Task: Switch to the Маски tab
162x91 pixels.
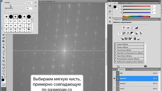Action: point(125,19)
